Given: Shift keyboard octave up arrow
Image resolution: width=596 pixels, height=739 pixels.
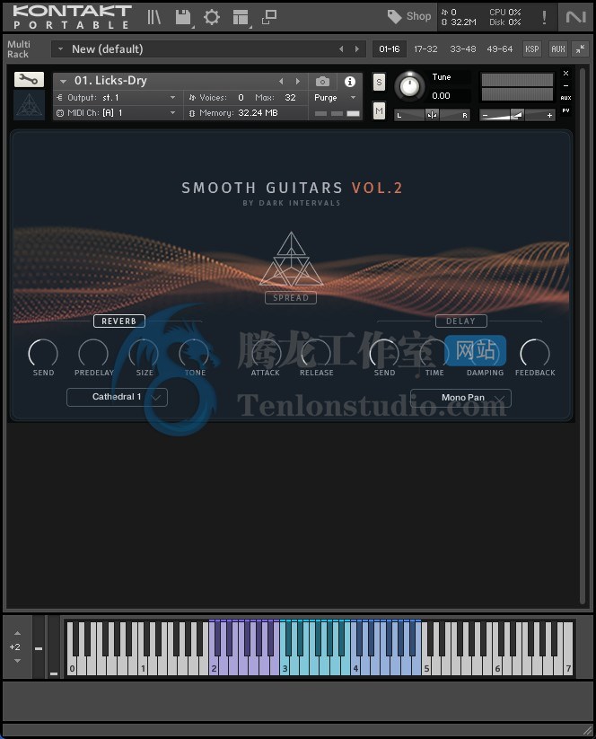Looking at the screenshot, I should tap(17, 633).
